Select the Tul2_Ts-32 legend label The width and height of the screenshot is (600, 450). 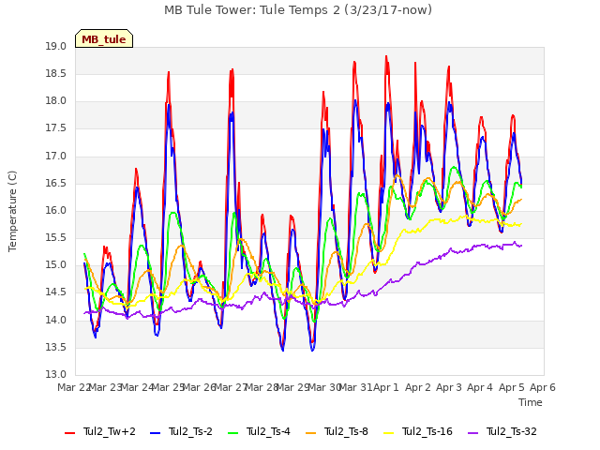[512, 431]
